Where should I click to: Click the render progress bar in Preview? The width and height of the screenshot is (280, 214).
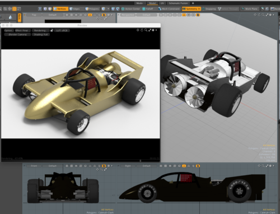[x=81, y=160]
